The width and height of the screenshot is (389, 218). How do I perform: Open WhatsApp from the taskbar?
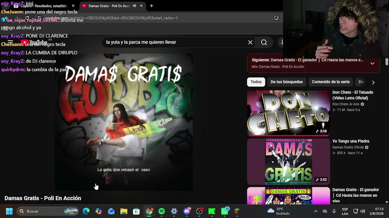coord(225,211)
